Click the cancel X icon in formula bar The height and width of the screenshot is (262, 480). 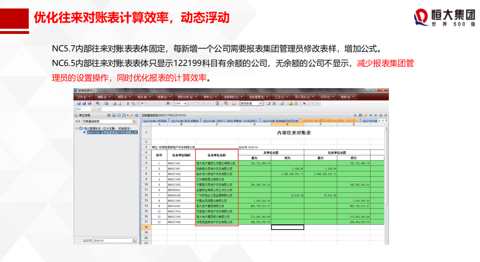click(x=99, y=109)
